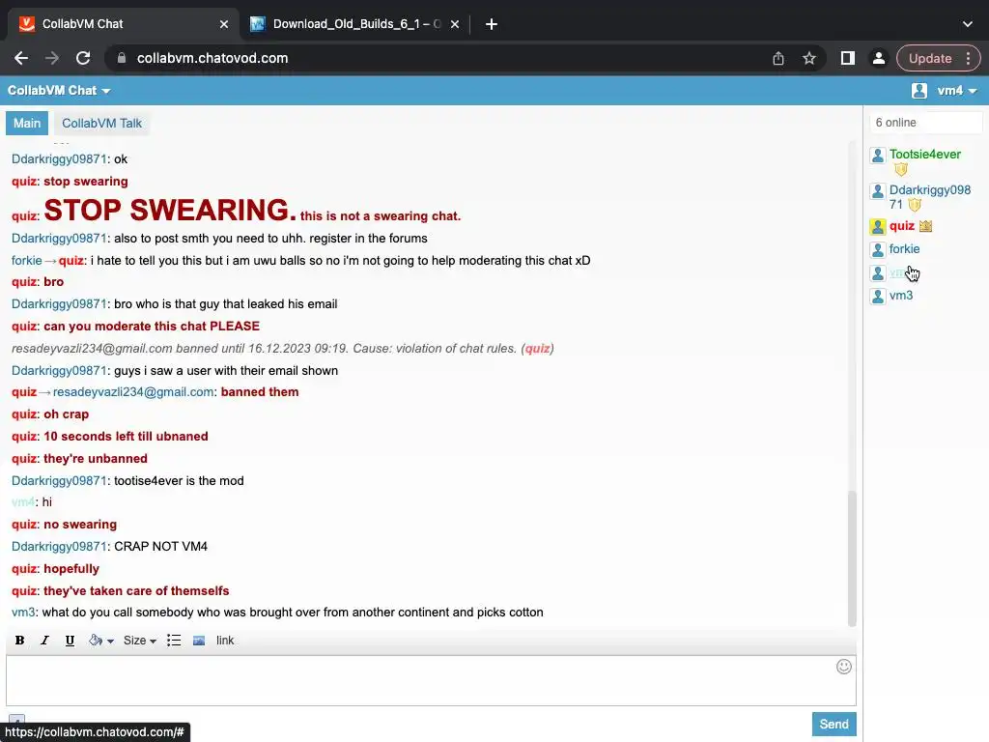Click the Chrome Update button

point(937,58)
